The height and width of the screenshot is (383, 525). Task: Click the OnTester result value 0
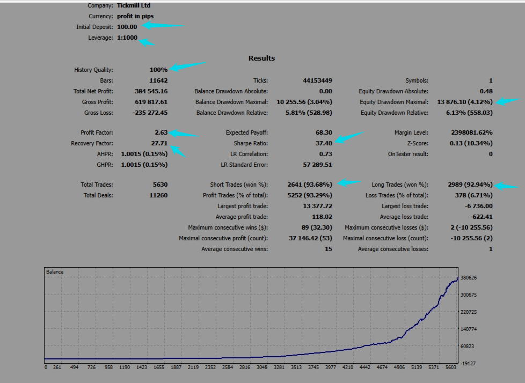coord(491,154)
